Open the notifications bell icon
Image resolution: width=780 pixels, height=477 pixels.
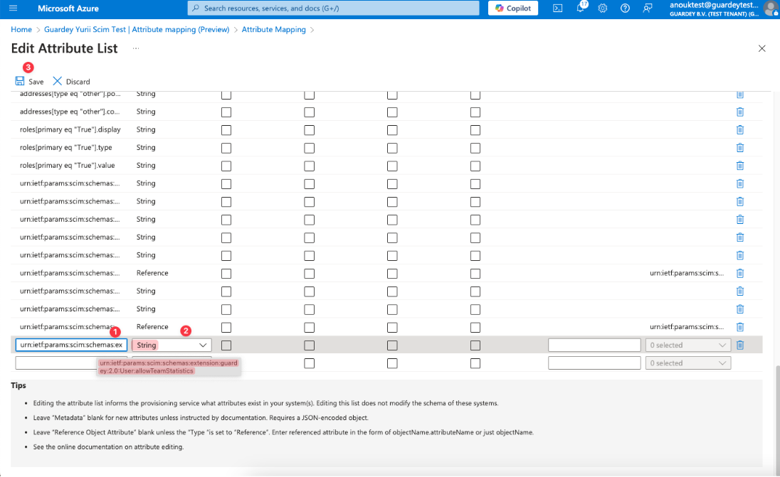click(581, 9)
